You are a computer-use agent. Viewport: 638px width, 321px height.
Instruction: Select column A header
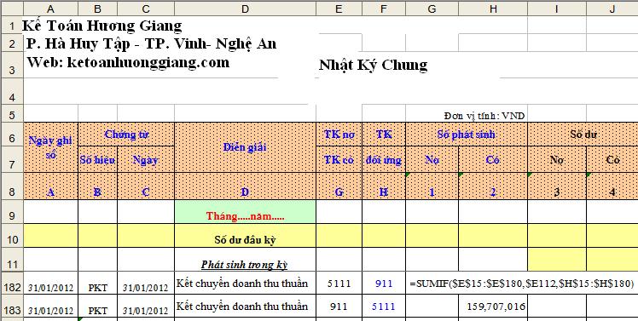coord(51,9)
